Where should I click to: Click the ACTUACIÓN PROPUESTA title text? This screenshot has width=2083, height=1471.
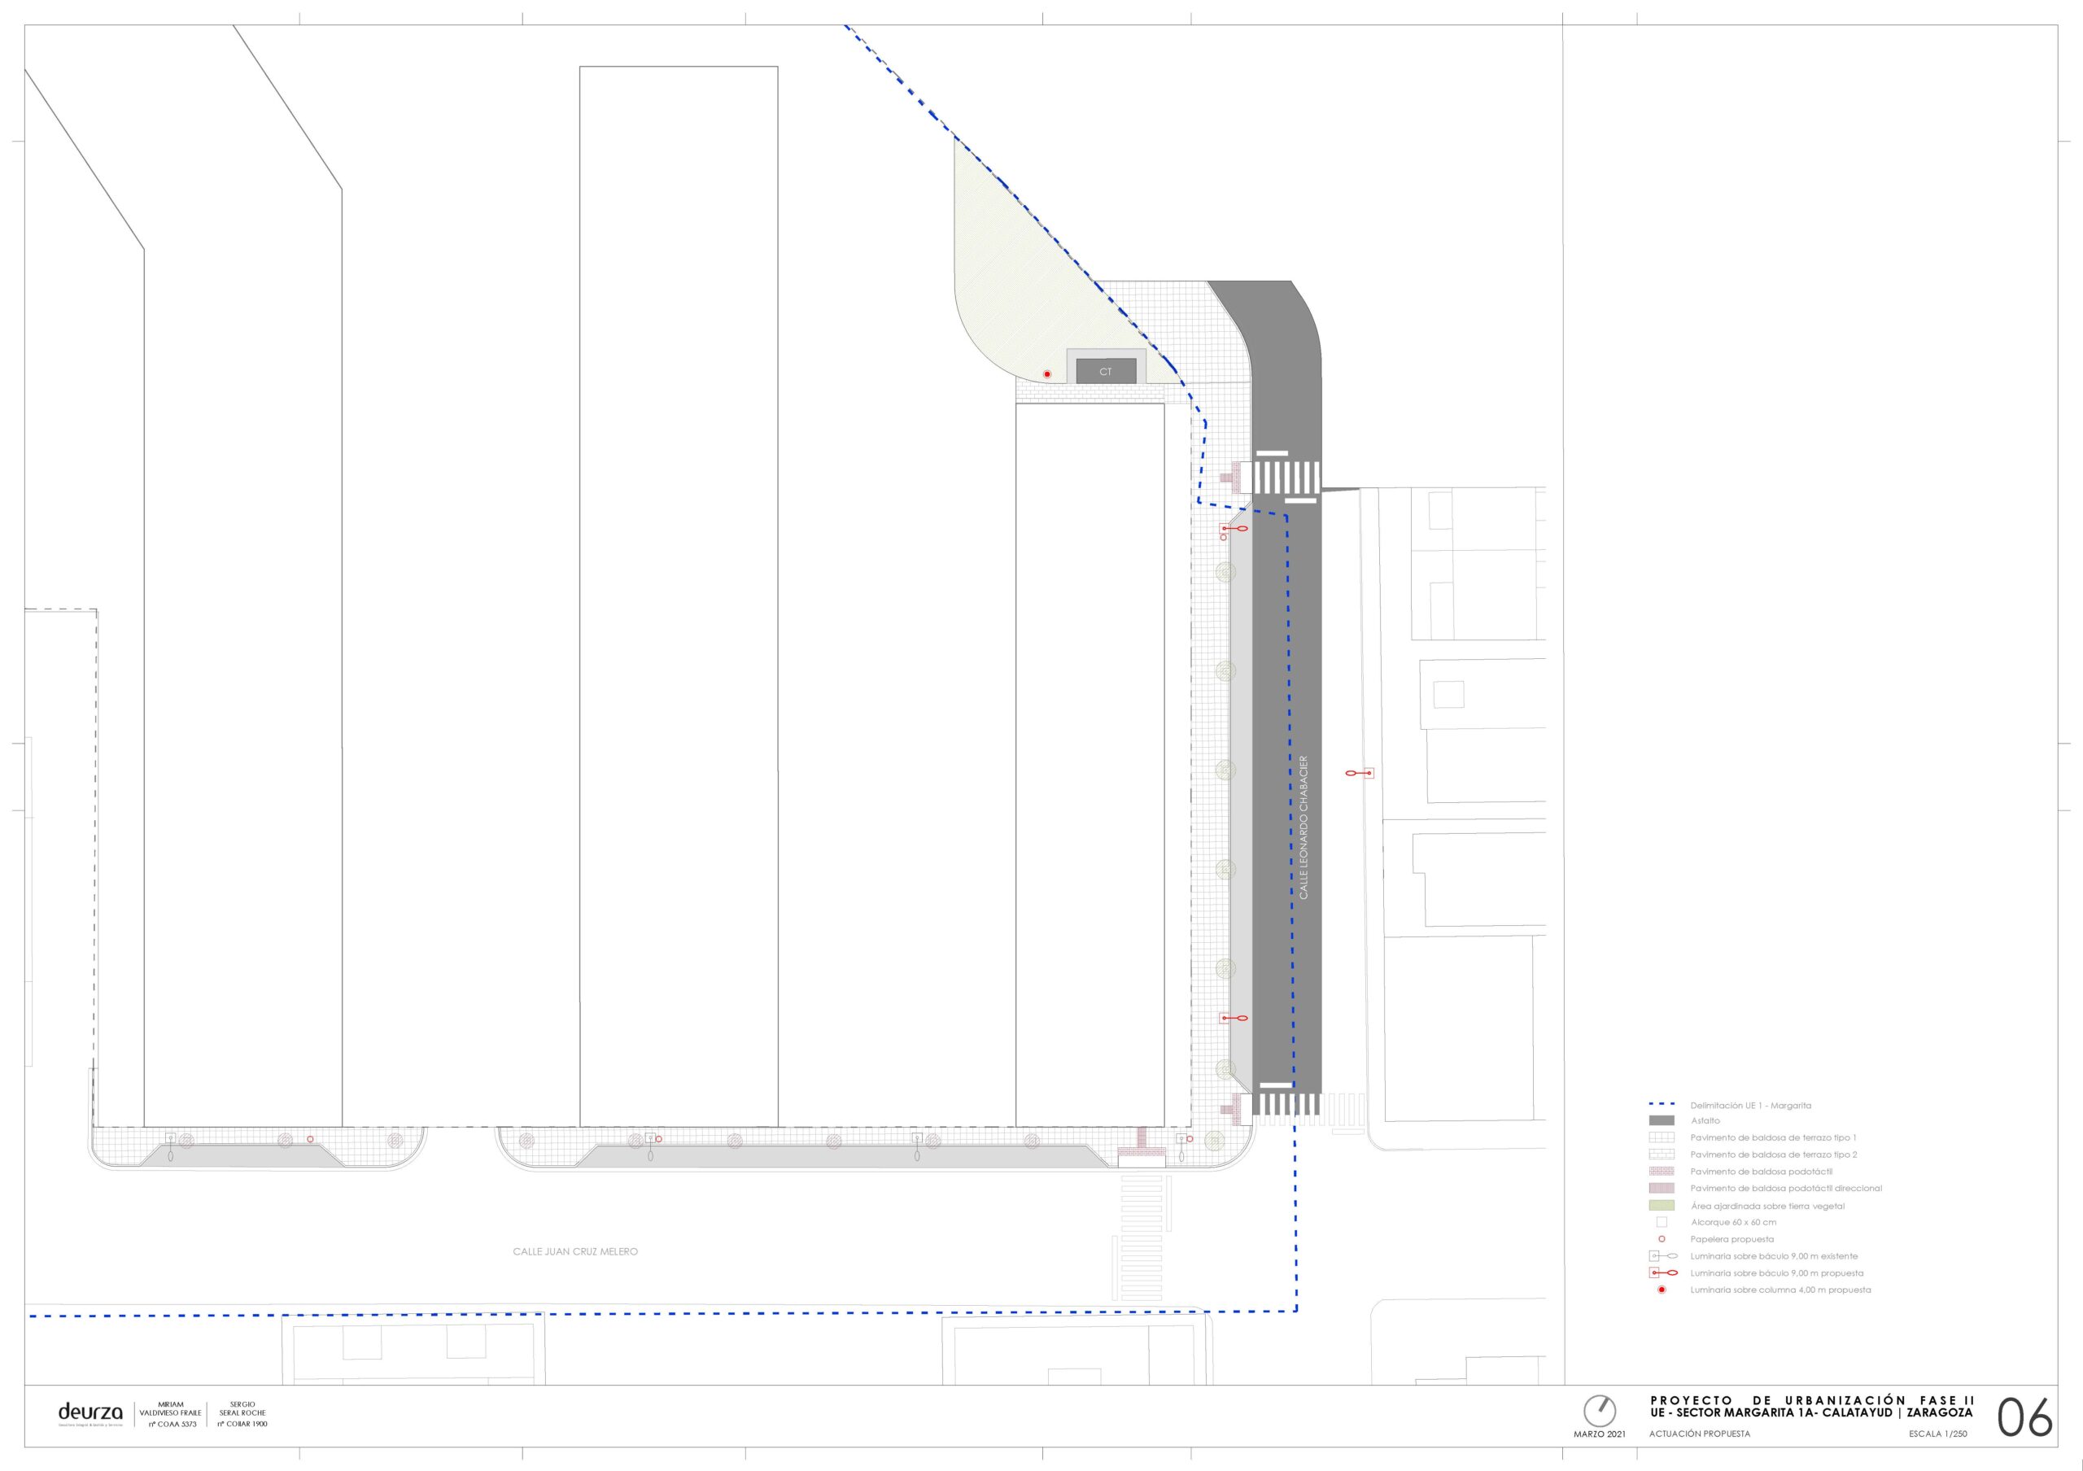(x=1699, y=1434)
